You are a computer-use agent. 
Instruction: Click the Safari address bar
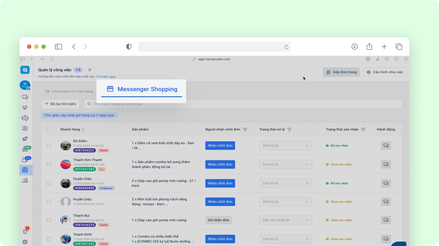[214, 47]
